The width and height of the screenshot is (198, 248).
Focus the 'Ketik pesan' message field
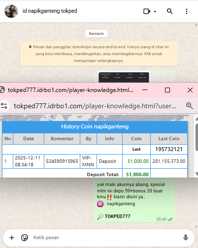pyautogui.click(x=105, y=238)
